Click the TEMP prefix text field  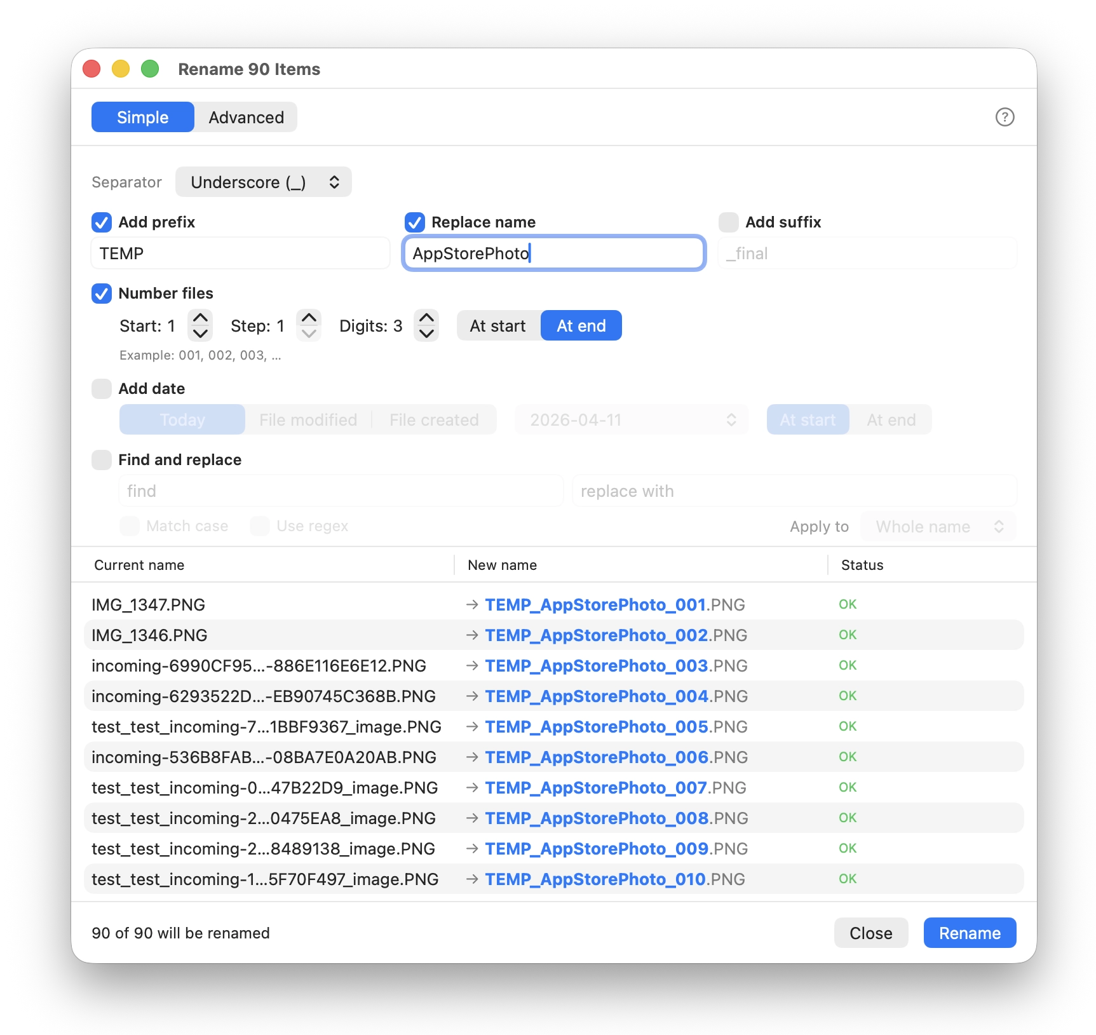click(240, 254)
